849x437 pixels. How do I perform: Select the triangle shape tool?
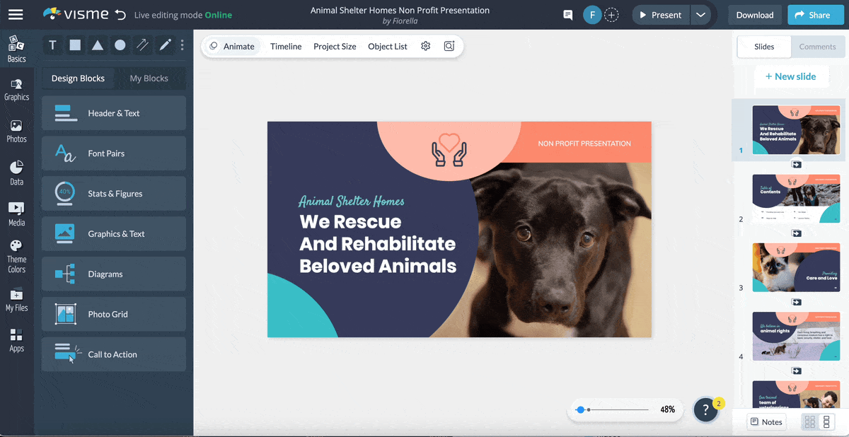[98, 45]
